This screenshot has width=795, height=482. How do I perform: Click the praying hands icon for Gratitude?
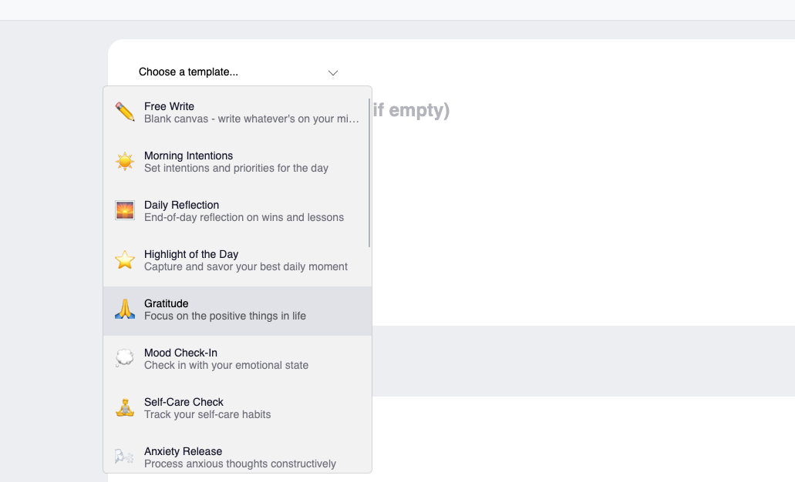point(124,309)
